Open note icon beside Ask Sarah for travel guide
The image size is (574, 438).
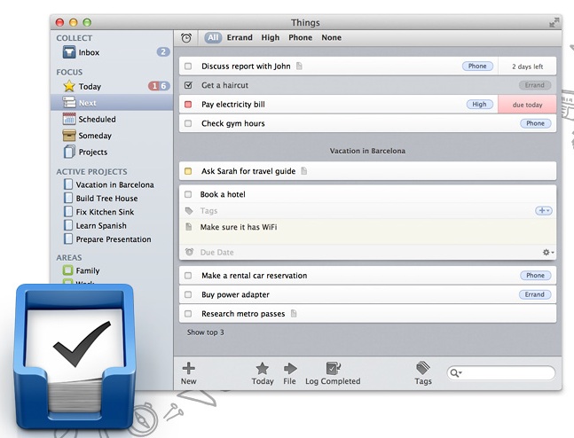303,171
